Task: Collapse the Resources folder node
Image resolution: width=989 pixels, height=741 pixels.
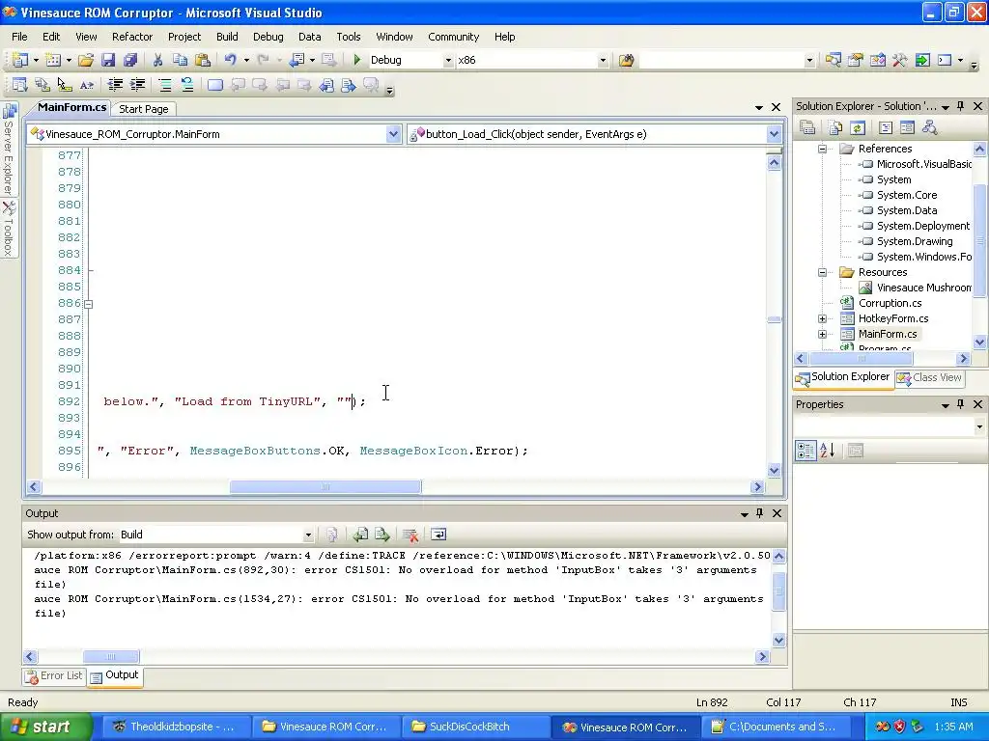Action: [x=823, y=272]
